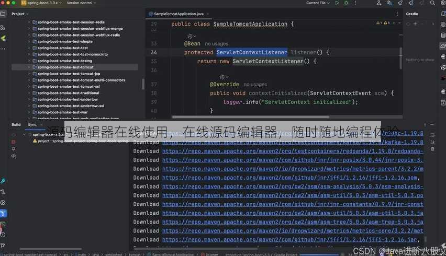Click the Debug bug icon in toolbar

(346, 3)
